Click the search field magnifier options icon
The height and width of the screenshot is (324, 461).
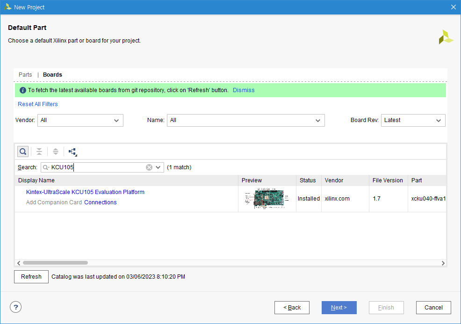click(x=46, y=167)
